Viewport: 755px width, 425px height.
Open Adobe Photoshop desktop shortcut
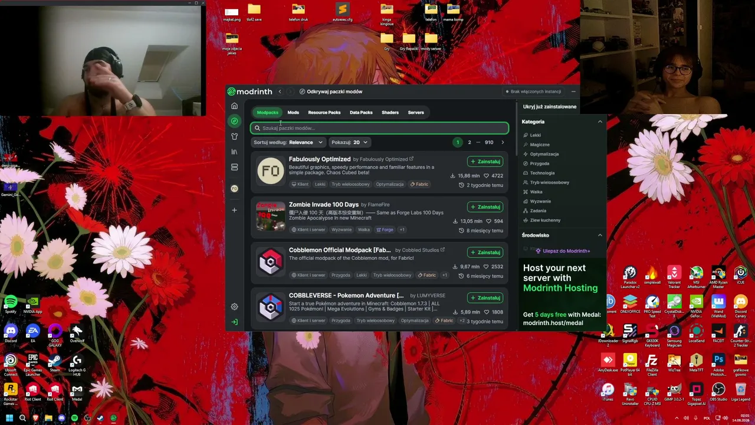click(718, 364)
